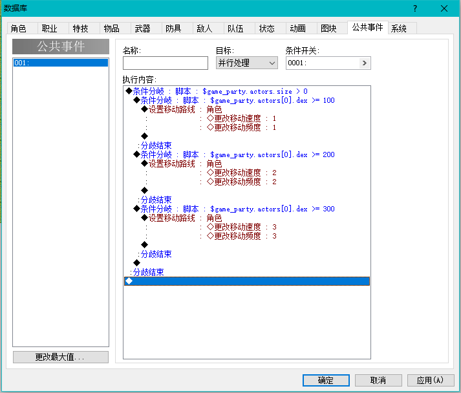Select the 更改移动速度 : 3 line
The image size is (461, 393).
pyautogui.click(x=247, y=228)
